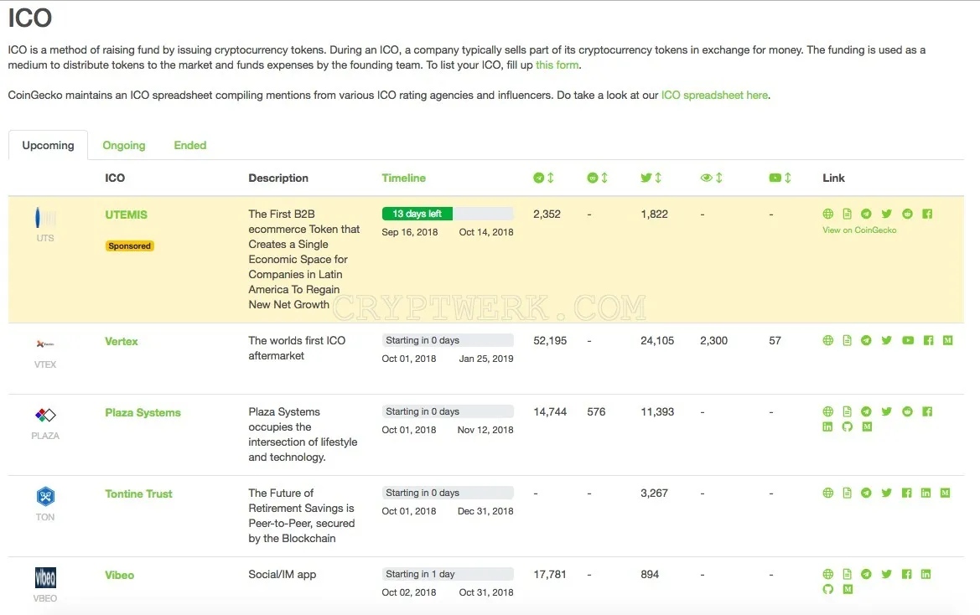Open the UTEMIS whitepaper document icon
The image size is (980, 615).
pyautogui.click(x=847, y=214)
